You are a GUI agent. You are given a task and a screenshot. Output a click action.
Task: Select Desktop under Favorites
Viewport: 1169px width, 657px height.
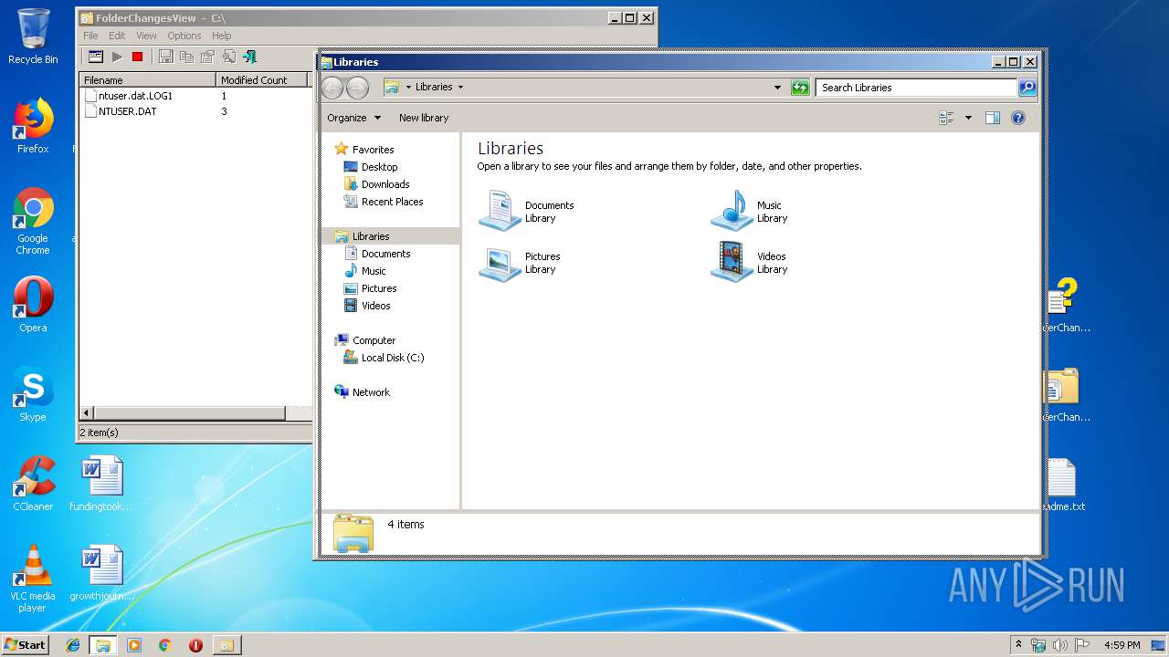[x=371, y=167]
